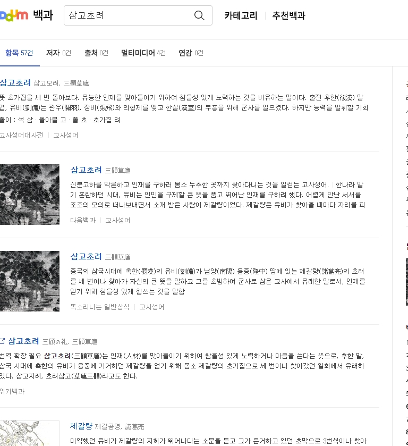Switch to the 멀티미디어 4건 tab

143,53
